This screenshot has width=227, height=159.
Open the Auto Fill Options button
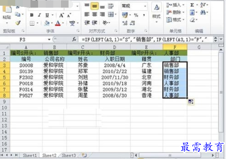[191, 102]
